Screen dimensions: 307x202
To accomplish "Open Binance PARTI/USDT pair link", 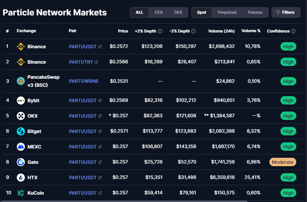I will click(x=83, y=47).
